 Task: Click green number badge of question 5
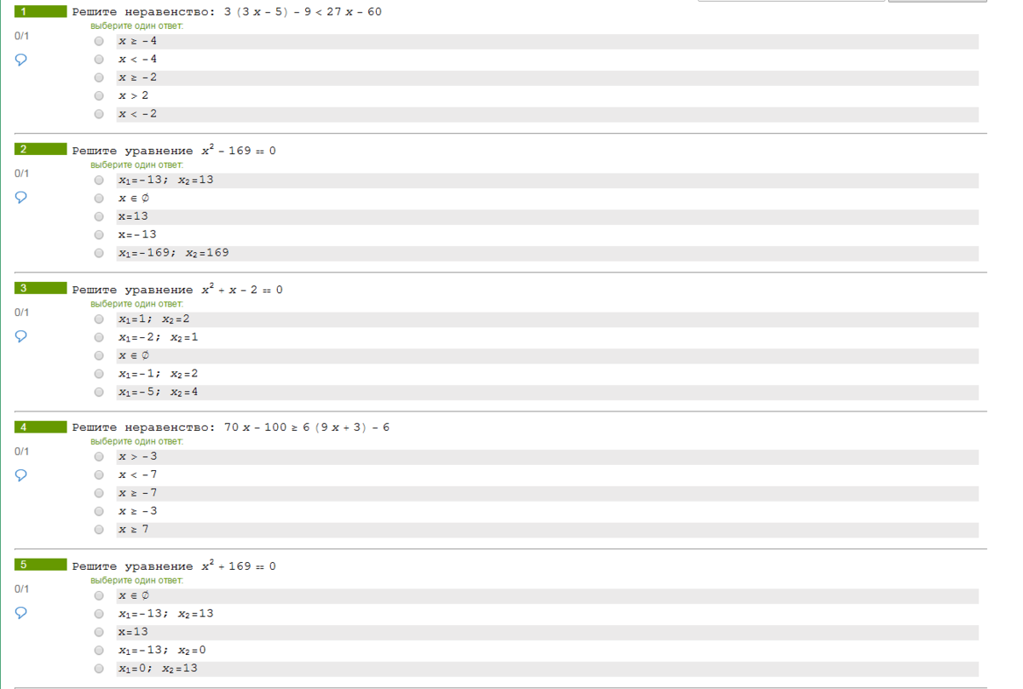[x=41, y=565]
